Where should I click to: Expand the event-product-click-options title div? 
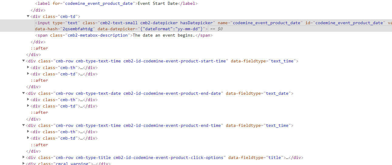click(24, 157)
